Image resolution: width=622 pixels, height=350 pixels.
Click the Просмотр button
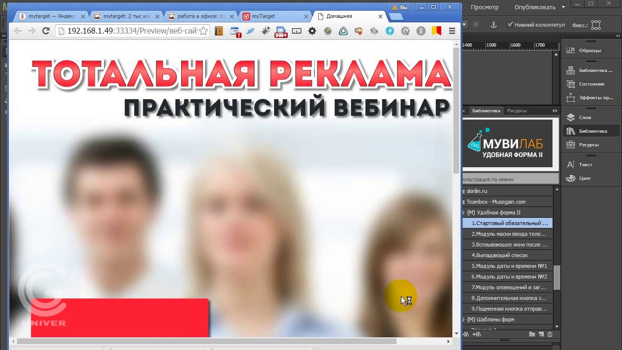(x=484, y=7)
